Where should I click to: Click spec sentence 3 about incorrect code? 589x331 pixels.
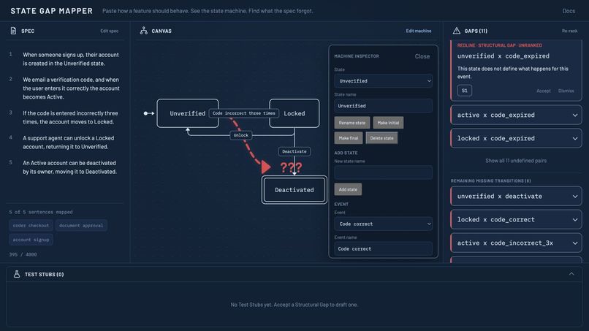71,118
